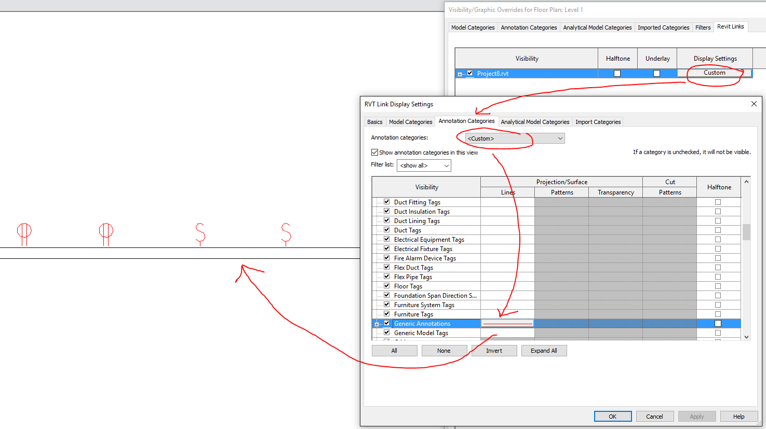
Task: Open the Filters tab
Action: (x=703, y=27)
